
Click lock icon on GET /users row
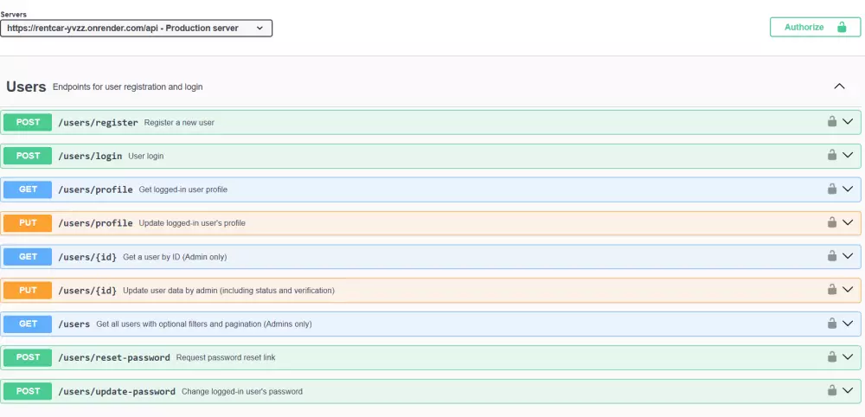point(831,324)
